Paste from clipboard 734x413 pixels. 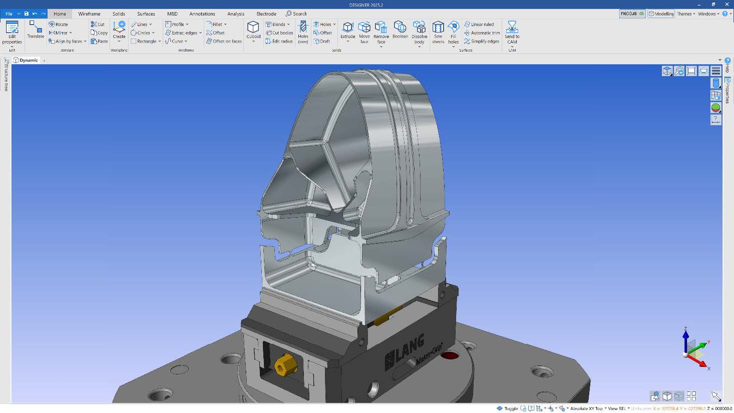[99, 41]
